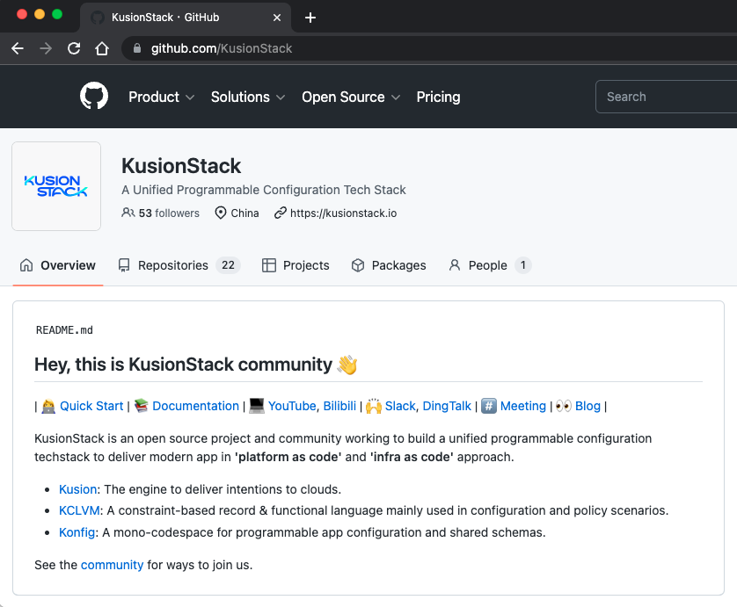Click the GitHub search field
The height and width of the screenshot is (607, 737).
[666, 97]
